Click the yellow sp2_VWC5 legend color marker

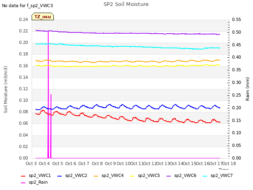pyautogui.click(x=132, y=176)
